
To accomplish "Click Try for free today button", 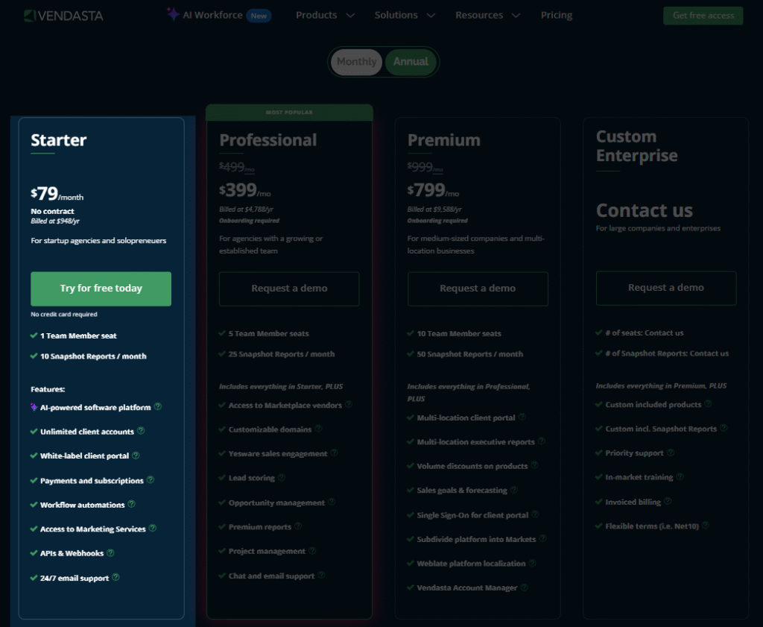I will tap(101, 289).
